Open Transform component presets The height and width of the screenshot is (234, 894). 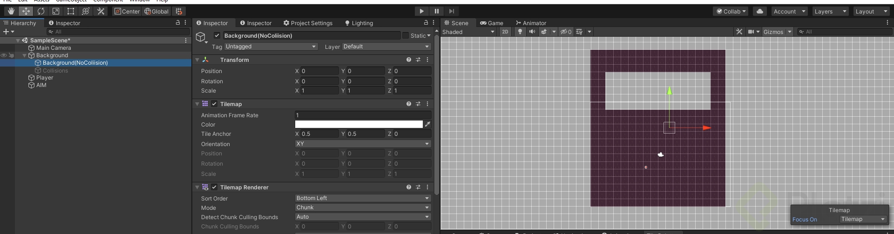tap(418, 60)
